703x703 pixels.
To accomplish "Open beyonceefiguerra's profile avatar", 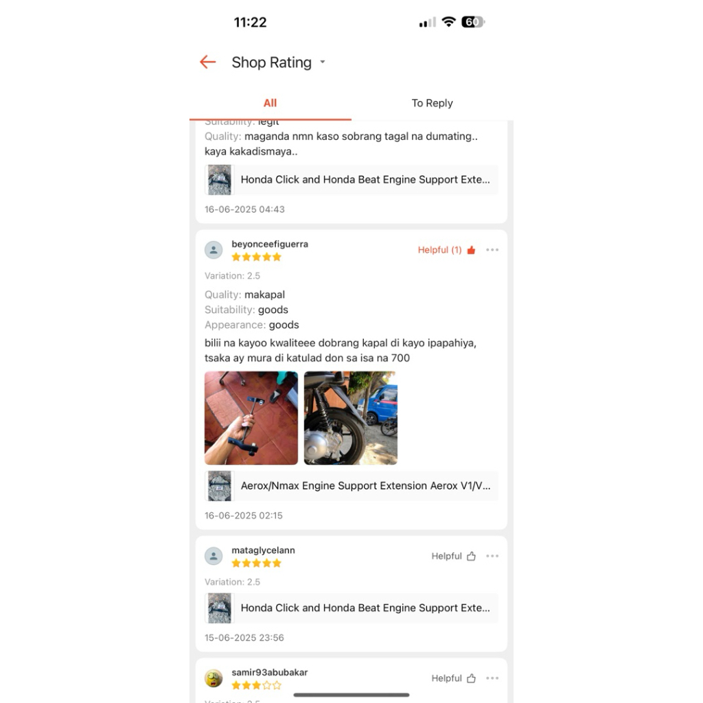I will [214, 250].
